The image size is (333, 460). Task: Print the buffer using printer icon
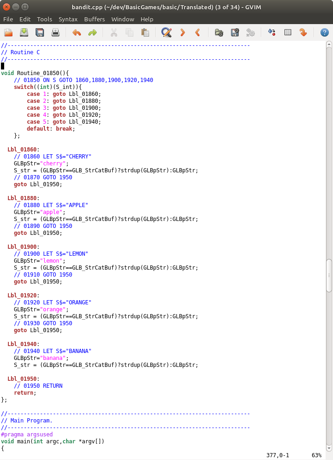(55, 32)
